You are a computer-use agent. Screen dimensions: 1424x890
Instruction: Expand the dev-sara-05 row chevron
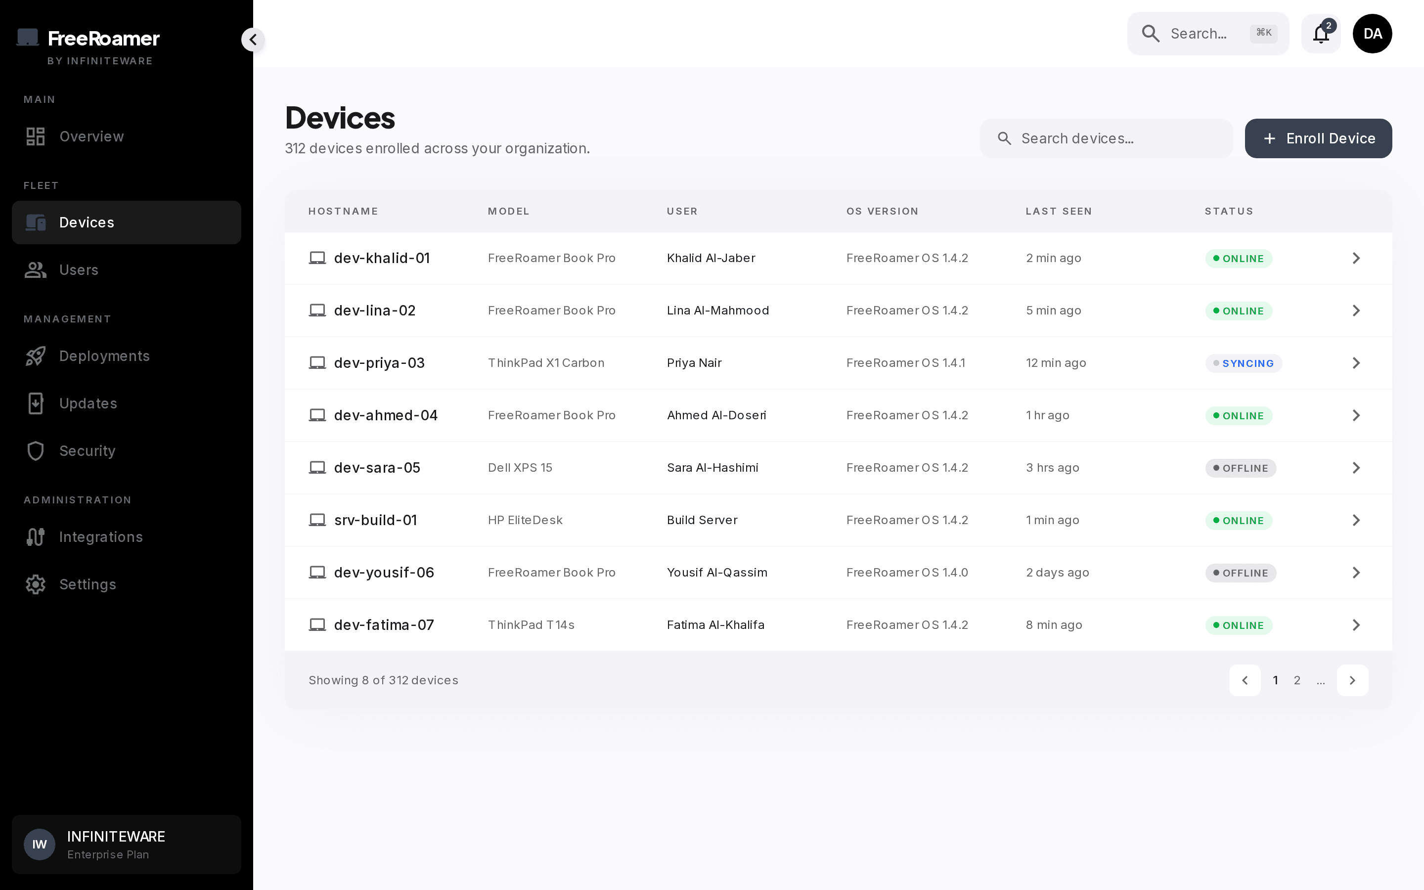tap(1356, 467)
